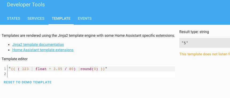Place cursor on empty line 2 of editor
230x98 pixels.
click(91, 74)
